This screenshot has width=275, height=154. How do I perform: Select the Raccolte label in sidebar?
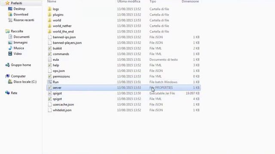point(17,31)
